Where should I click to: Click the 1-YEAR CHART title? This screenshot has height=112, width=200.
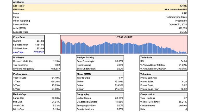pos(124,37)
